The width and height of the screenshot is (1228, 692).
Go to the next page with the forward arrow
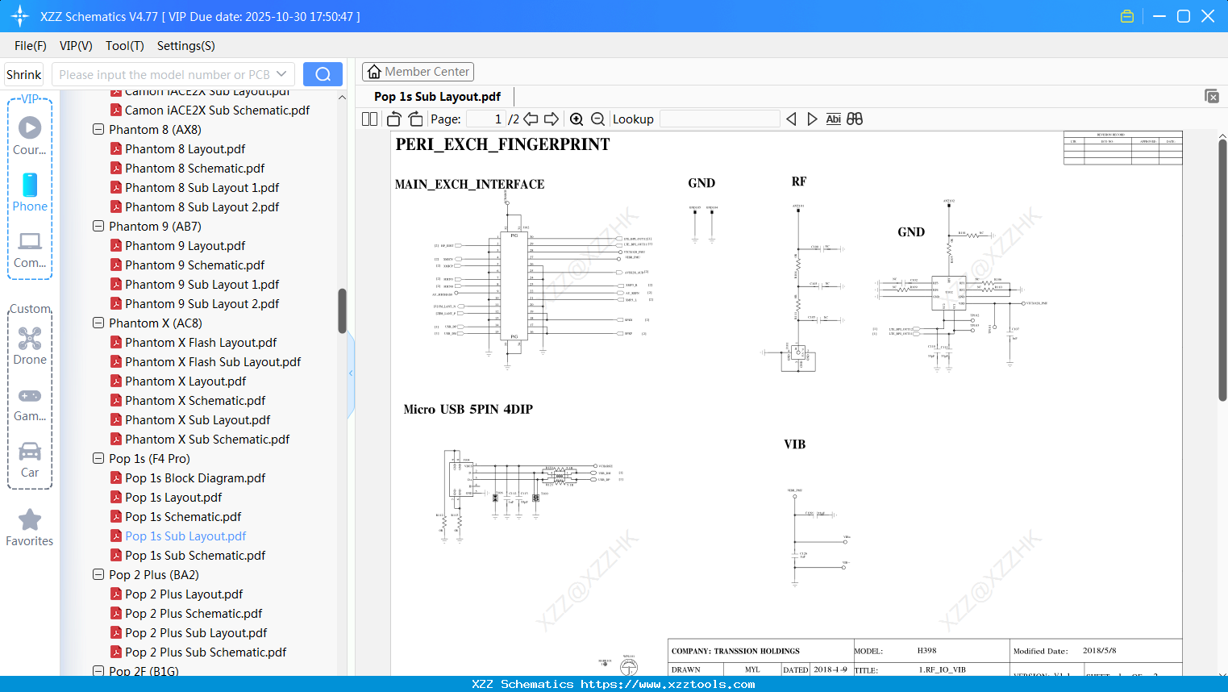tap(552, 119)
